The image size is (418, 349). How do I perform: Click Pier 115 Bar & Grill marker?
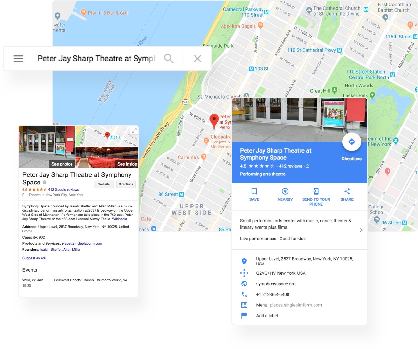tap(83, 12)
